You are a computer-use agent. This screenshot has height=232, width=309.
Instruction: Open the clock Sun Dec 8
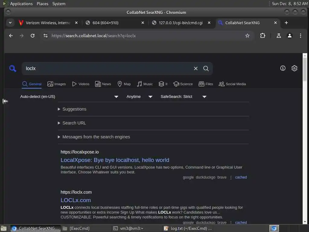point(290,4)
